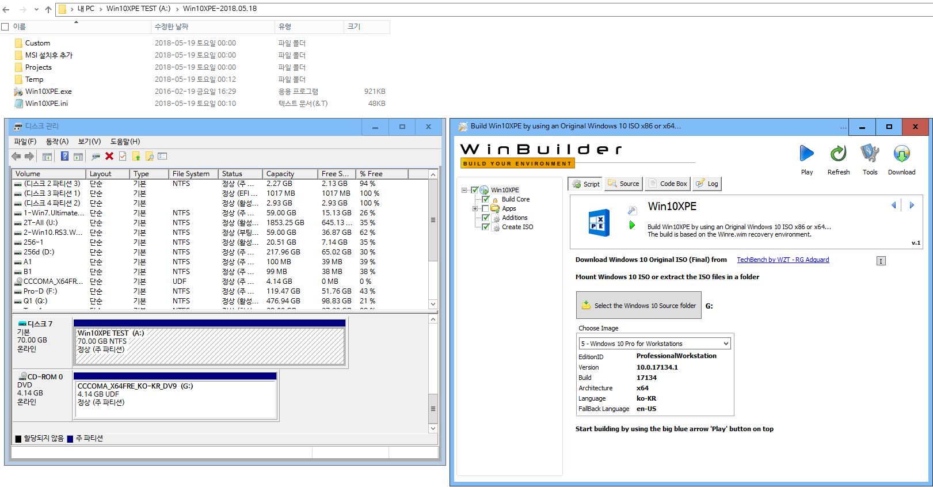Click the Download globe icon in WinBuilder
933x487 pixels.
(901, 154)
